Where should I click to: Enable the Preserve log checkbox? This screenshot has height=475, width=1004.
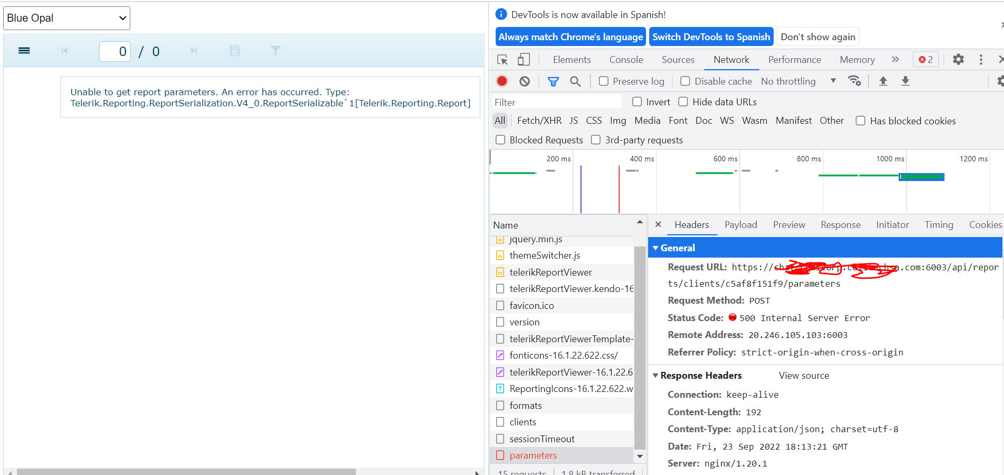point(604,81)
